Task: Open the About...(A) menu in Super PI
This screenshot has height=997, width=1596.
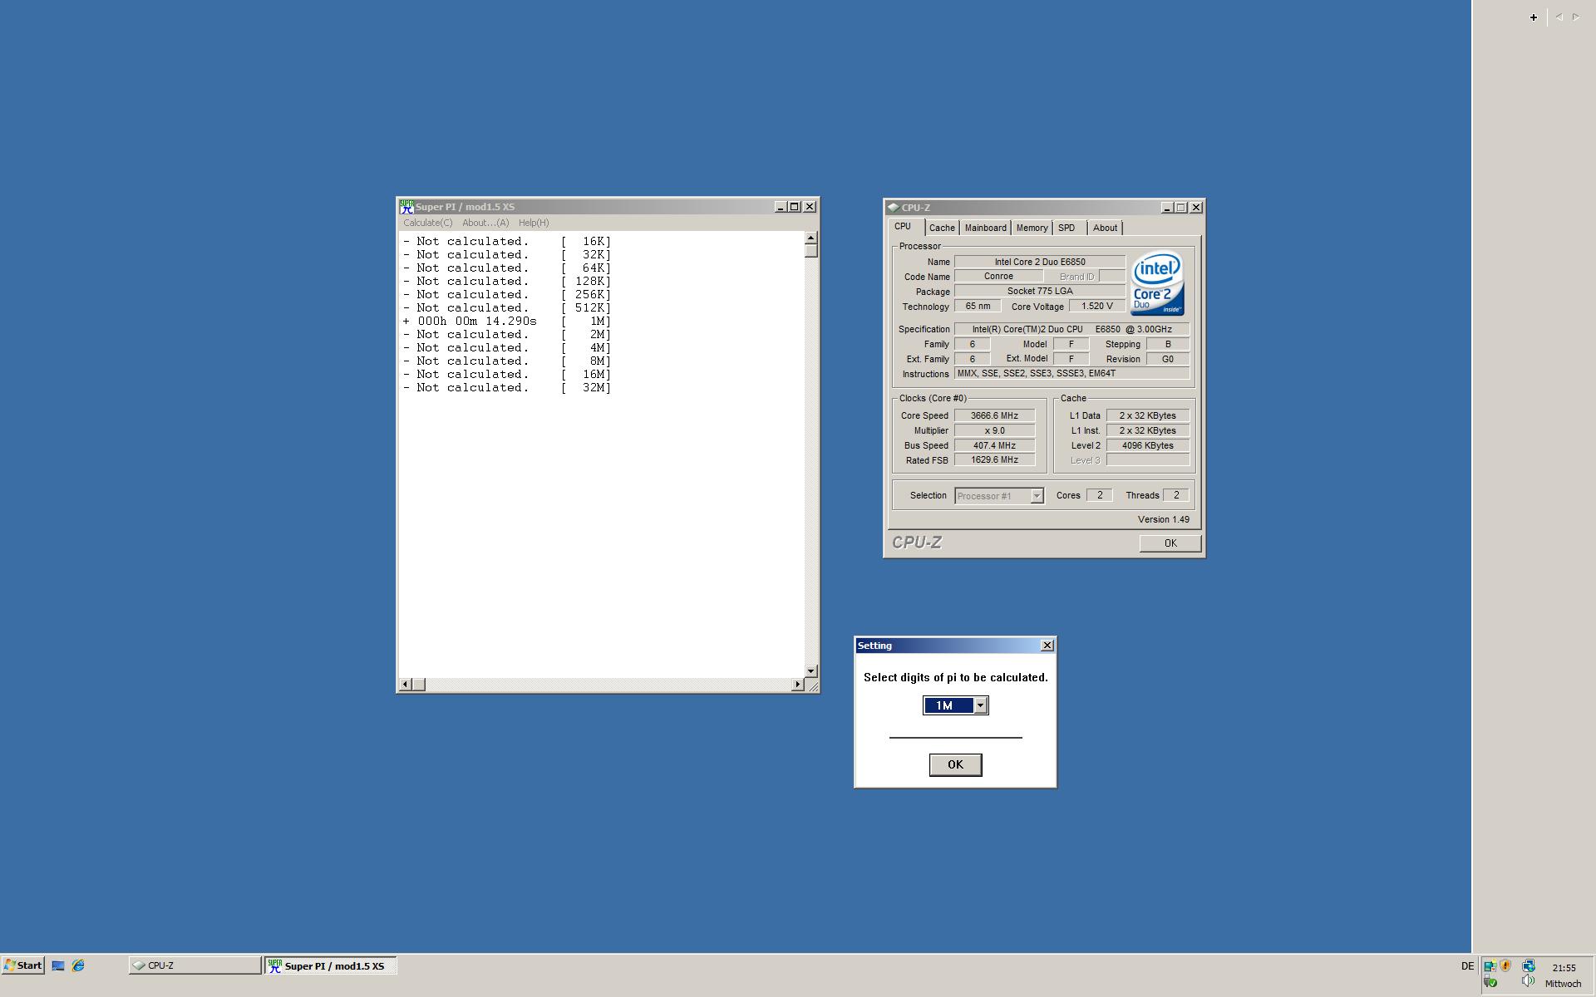Action: point(485,223)
